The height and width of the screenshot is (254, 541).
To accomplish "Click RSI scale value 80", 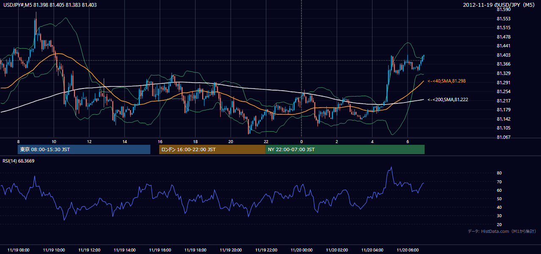I will coord(499,173).
